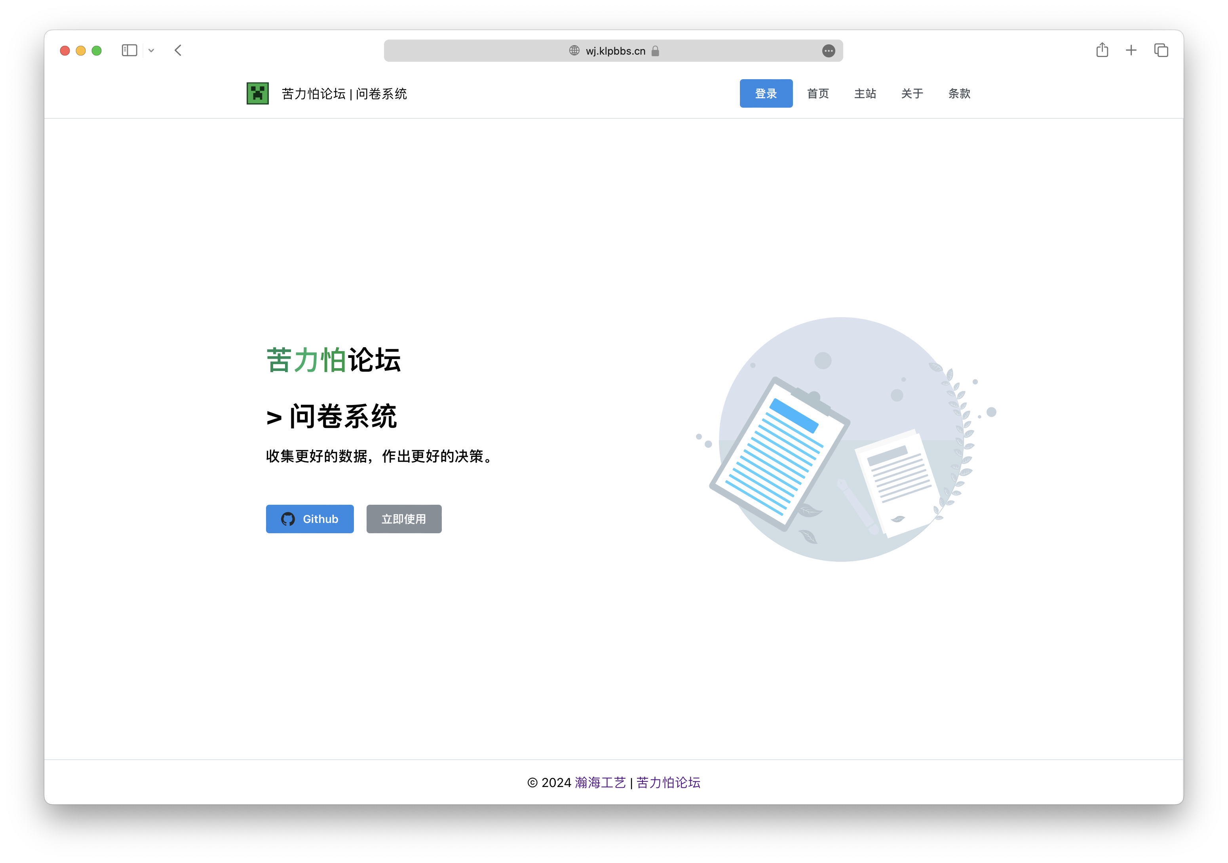Go back with the back arrow

[178, 50]
